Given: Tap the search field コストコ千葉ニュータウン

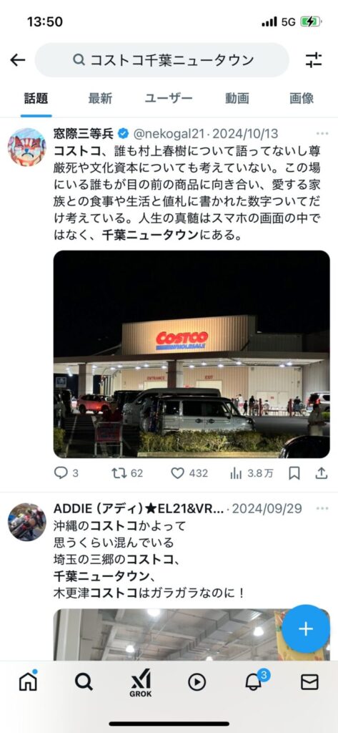Looking at the screenshot, I should tap(162, 60).
